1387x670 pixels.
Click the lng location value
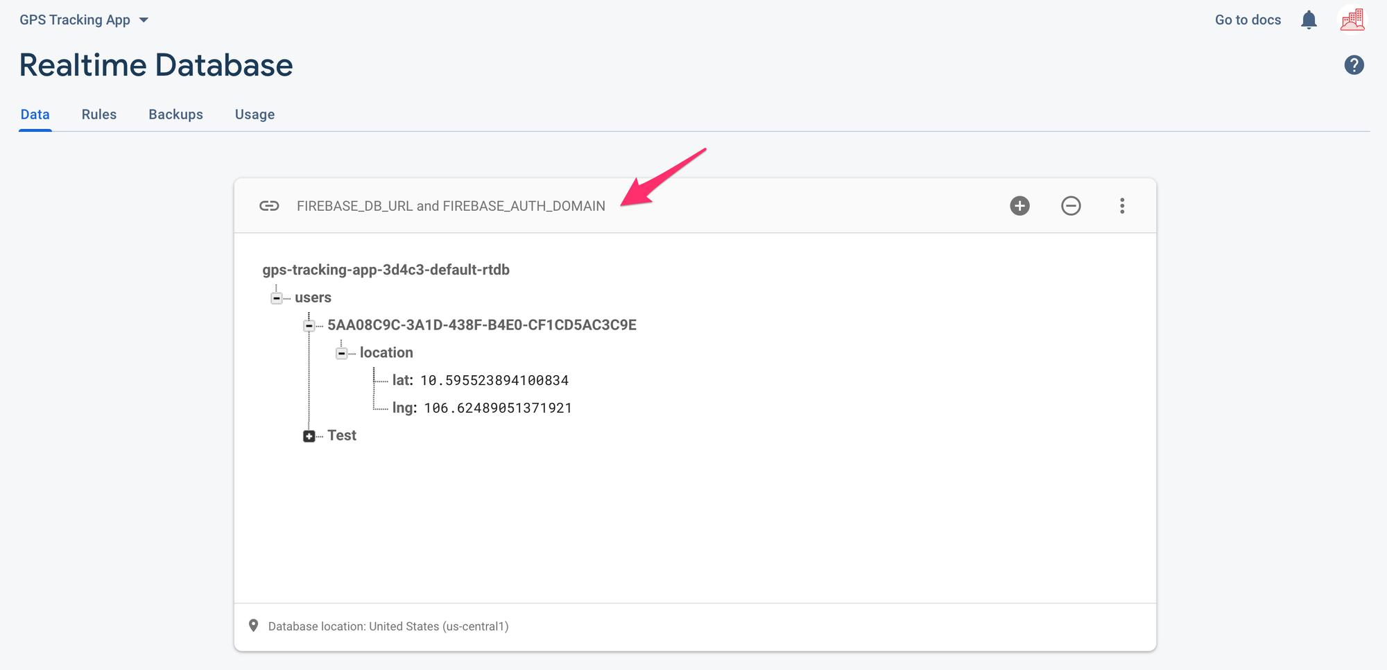point(497,408)
